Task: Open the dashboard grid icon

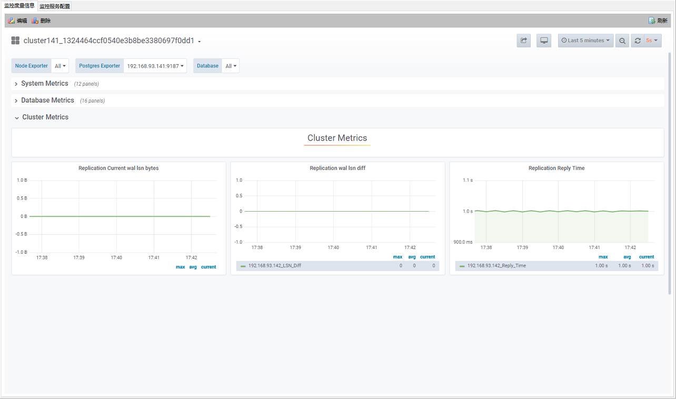Action: point(15,41)
